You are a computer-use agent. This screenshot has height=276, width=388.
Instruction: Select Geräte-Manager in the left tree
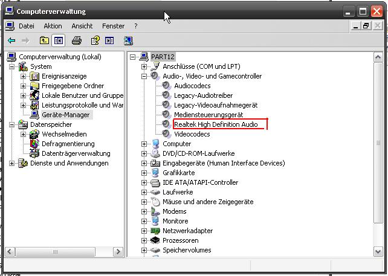[65, 115]
